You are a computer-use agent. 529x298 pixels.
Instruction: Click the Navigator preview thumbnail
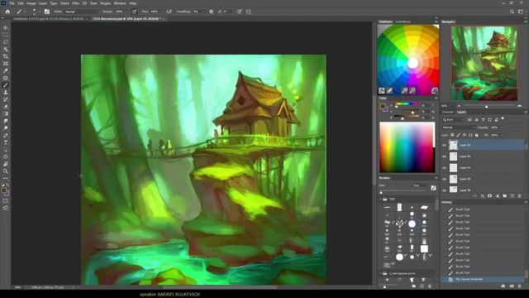pos(484,63)
